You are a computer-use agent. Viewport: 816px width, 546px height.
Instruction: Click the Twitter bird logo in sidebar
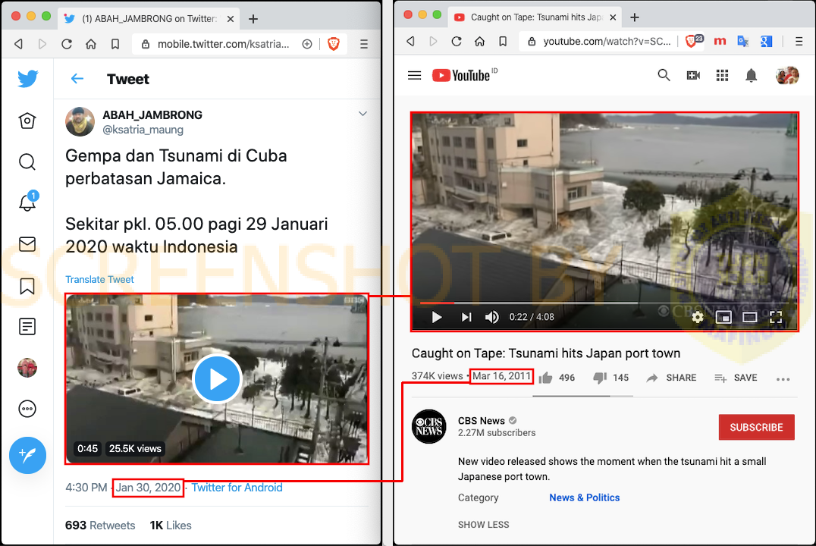pyautogui.click(x=27, y=79)
